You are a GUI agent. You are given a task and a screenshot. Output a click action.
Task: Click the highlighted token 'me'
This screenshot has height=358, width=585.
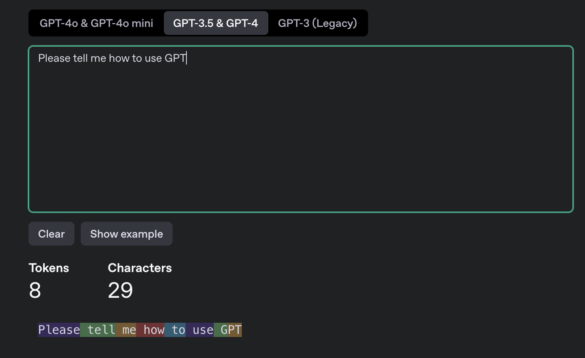tap(126, 330)
